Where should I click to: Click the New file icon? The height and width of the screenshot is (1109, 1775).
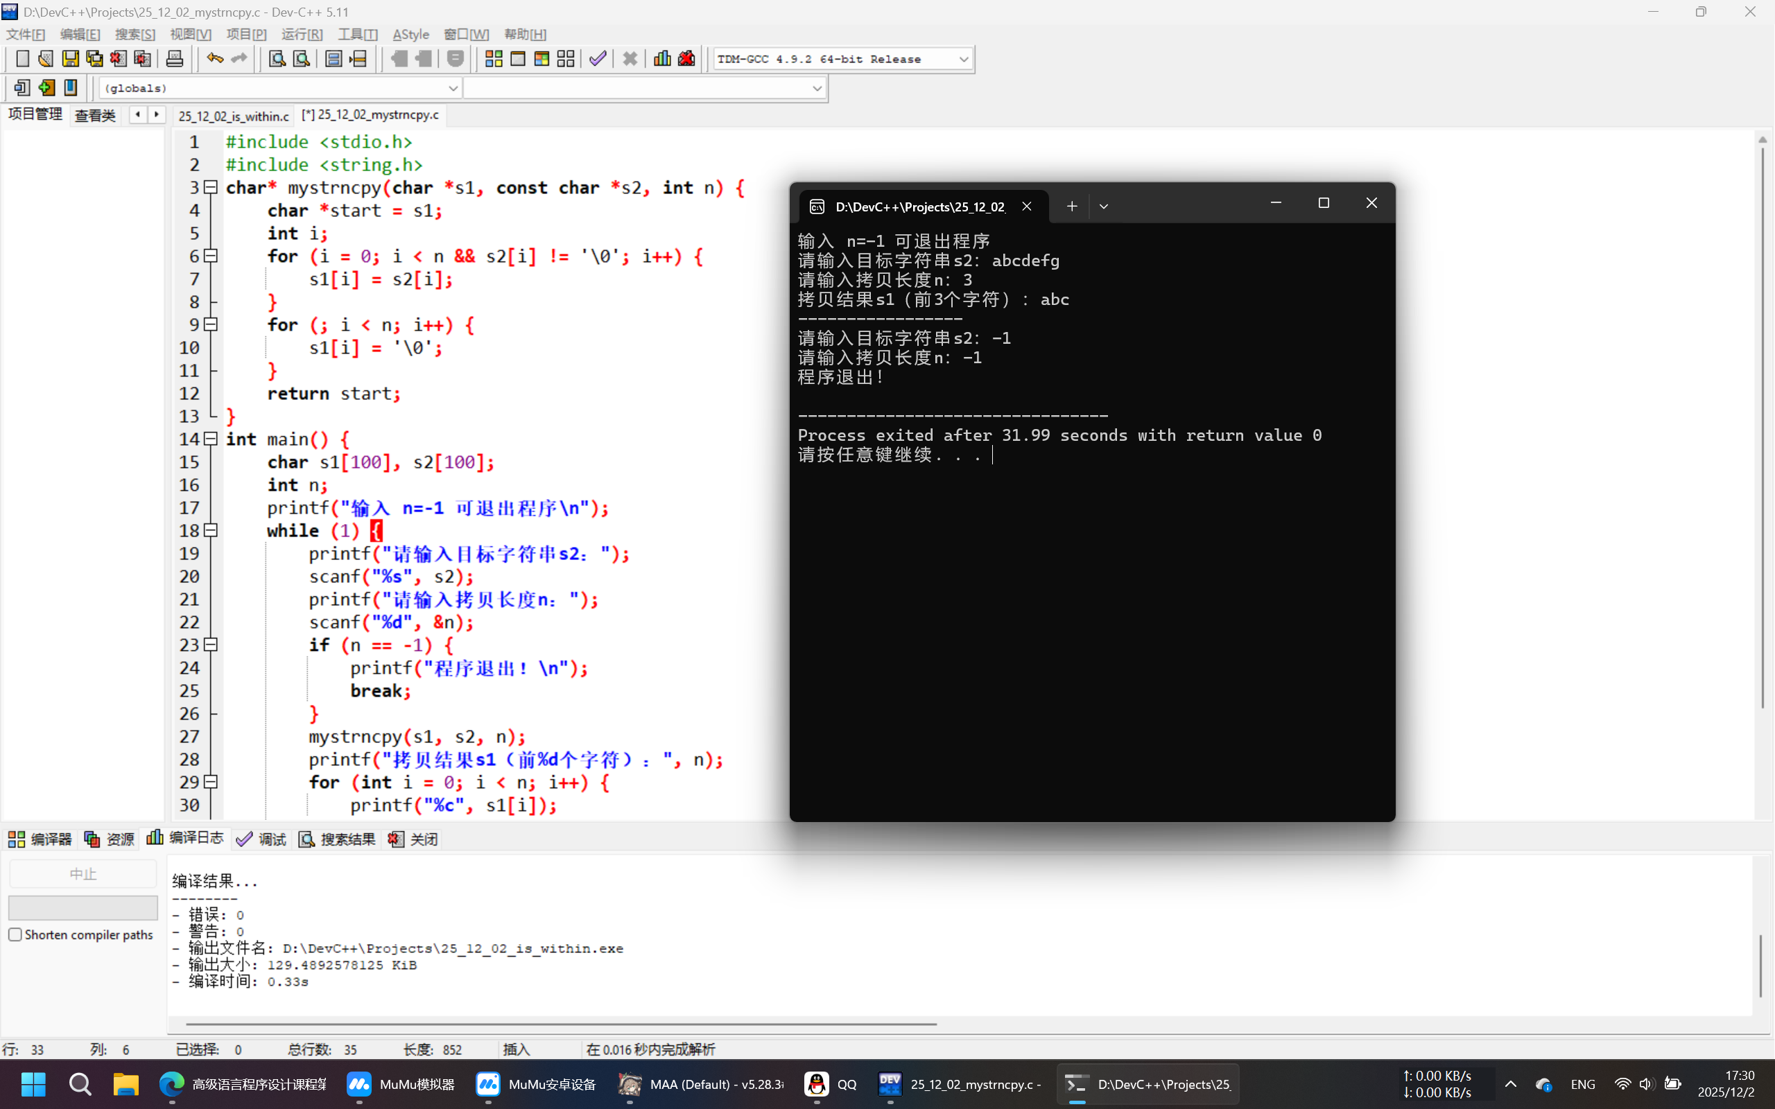coord(22,59)
